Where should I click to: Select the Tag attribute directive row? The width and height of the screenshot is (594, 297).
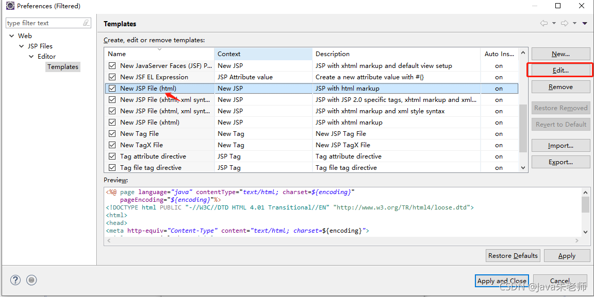(x=311, y=156)
